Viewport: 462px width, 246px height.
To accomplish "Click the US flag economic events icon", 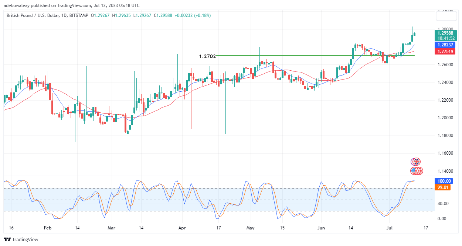I will click(x=417, y=171).
